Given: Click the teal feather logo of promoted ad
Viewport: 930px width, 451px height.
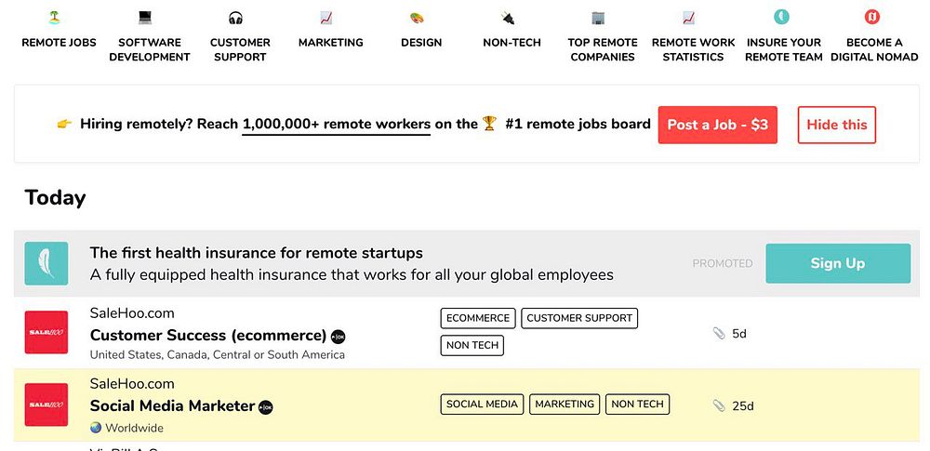Looking at the screenshot, I should point(46,263).
